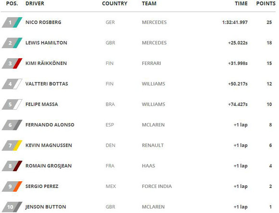Click Sergio Perez driver name
Image resolution: width=279 pixels, height=213 pixels.
[42, 187]
